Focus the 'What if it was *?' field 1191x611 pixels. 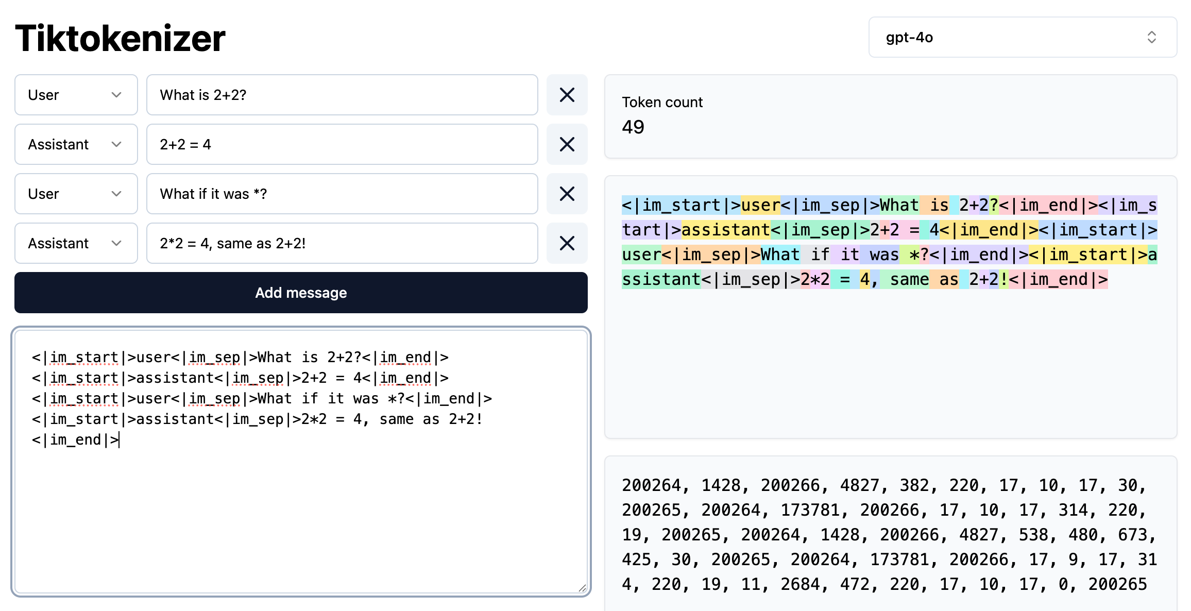(x=342, y=194)
